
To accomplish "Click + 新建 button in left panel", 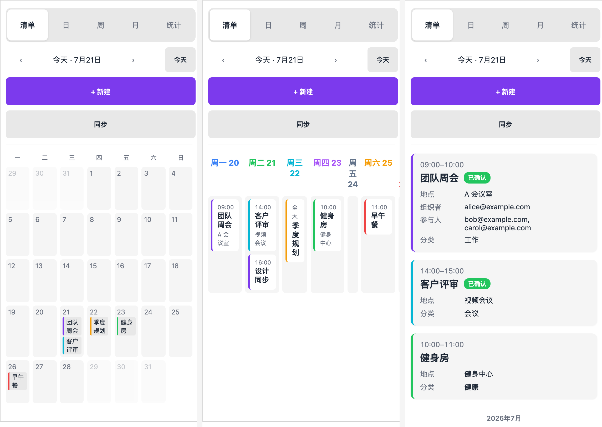I will point(101,91).
